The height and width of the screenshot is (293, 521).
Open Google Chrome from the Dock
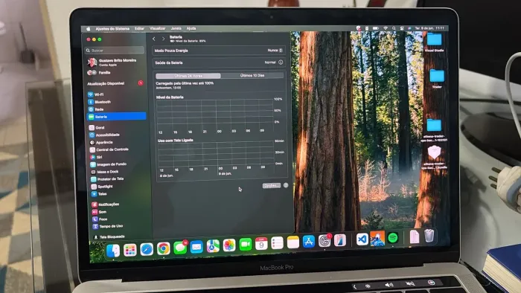pos(163,248)
